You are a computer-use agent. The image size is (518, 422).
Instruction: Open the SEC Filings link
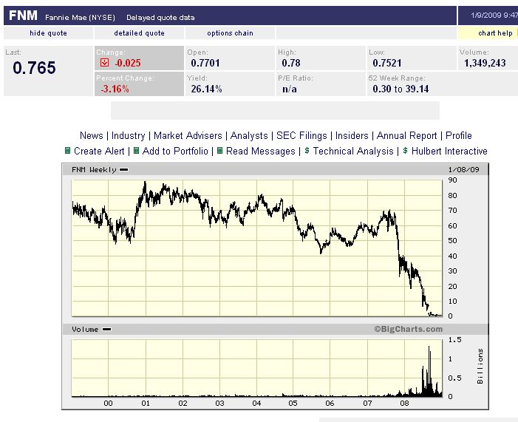point(301,135)
